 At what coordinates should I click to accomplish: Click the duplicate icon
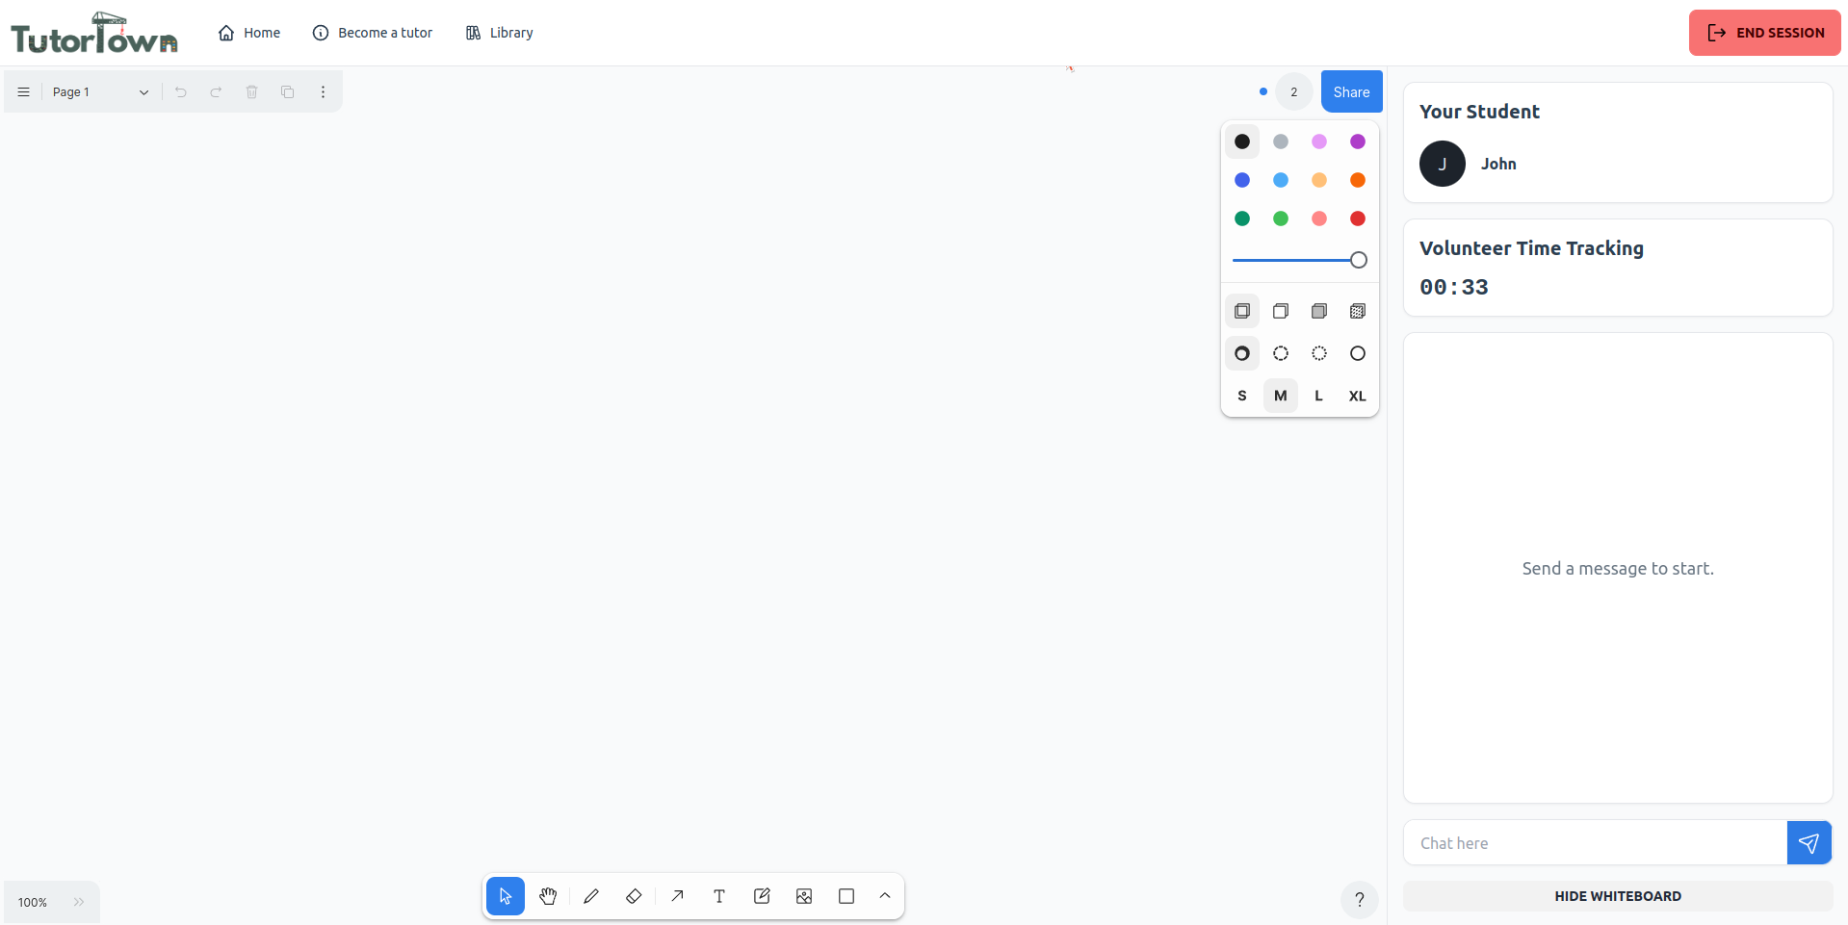click(x=288, y=92)
